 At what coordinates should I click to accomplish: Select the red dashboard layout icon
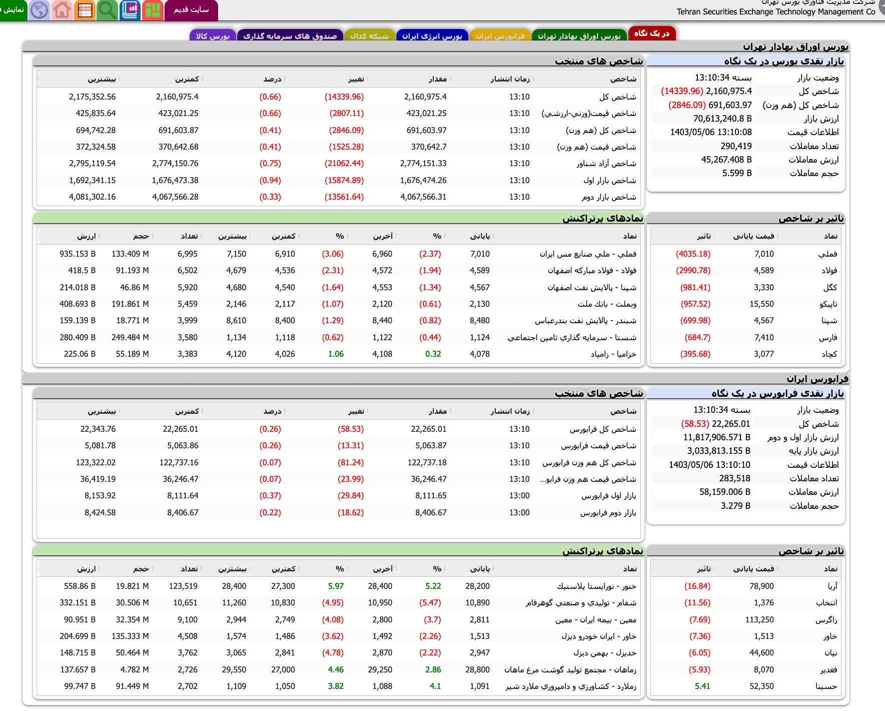[x=152, y=10]
